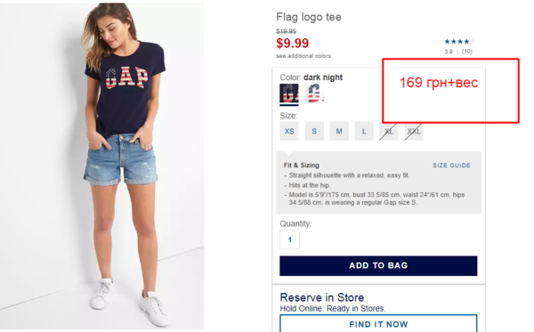This screenshot has height=332, width=534.
Task: Choose size XS
Action: tap(289, 131)
